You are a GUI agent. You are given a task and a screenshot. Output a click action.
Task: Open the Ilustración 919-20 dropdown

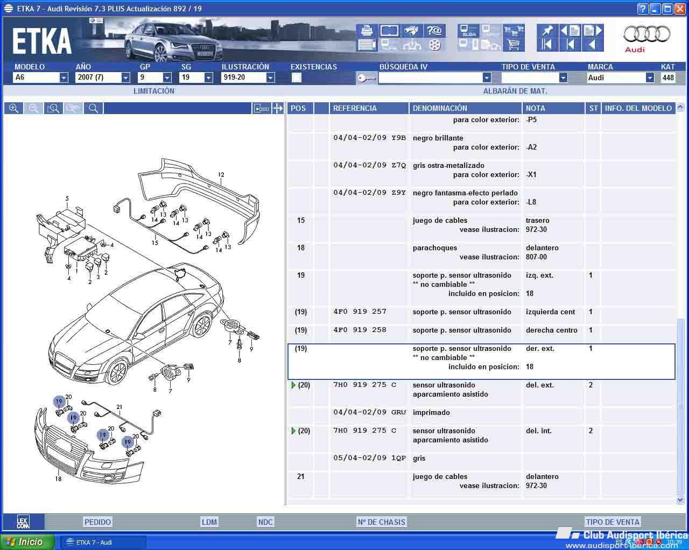[x=270, y=77]
